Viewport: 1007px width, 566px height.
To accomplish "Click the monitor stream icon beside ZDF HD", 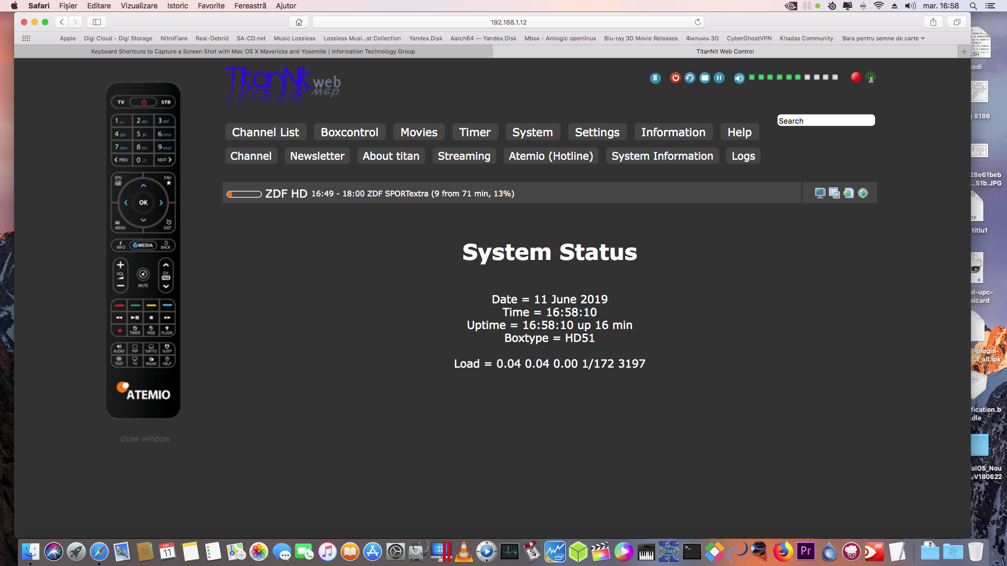I will point(820,193).
